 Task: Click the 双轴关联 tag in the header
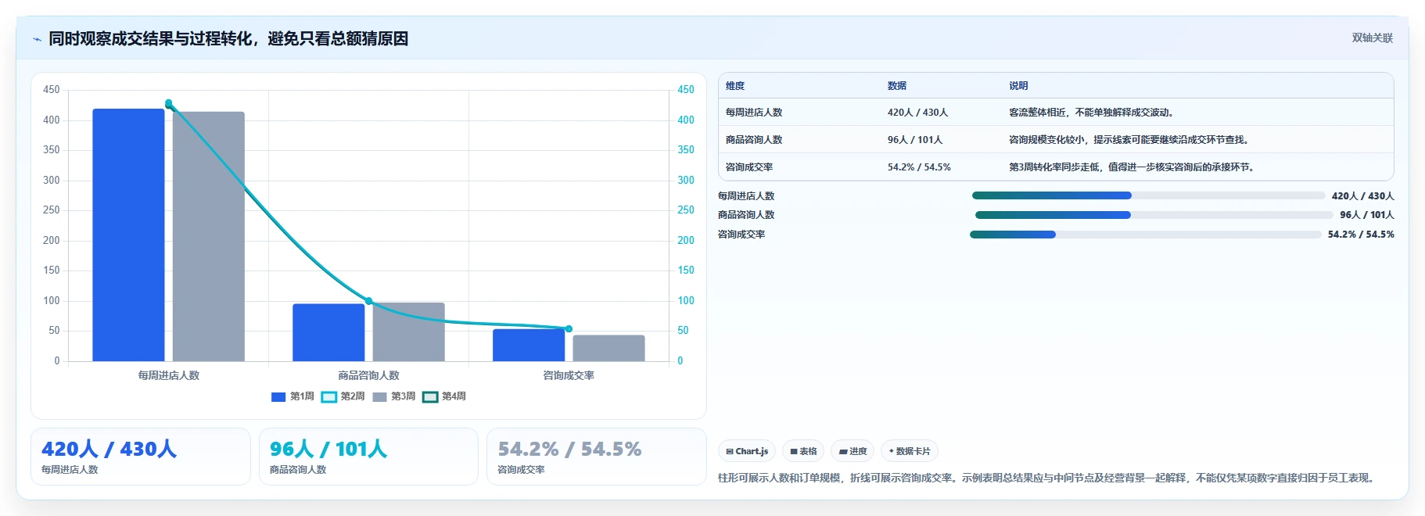point(1372,38)
